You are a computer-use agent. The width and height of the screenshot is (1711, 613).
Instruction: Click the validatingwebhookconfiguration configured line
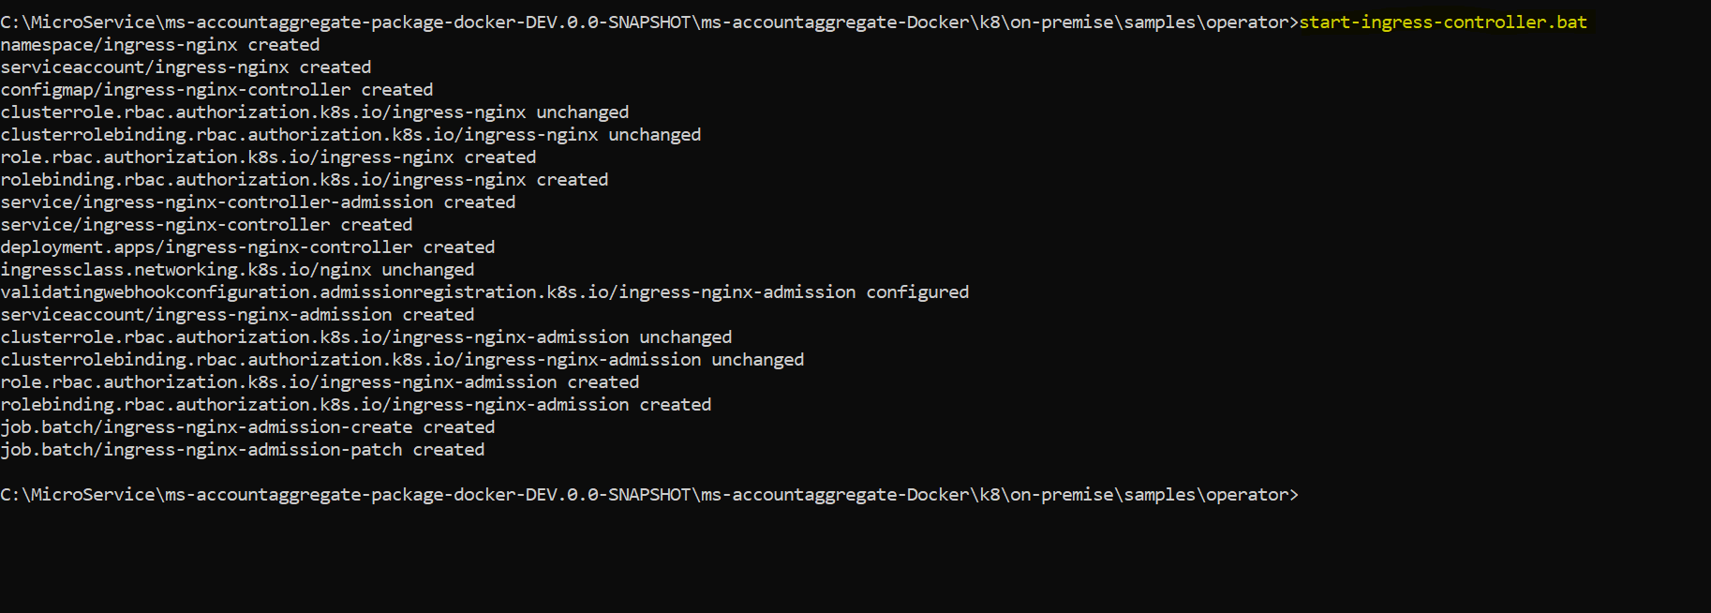(x=484, y=292)
